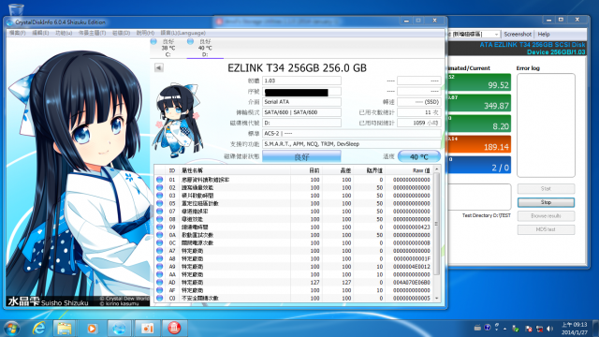Click the Stop button in Anvil's window

[546, 202]
